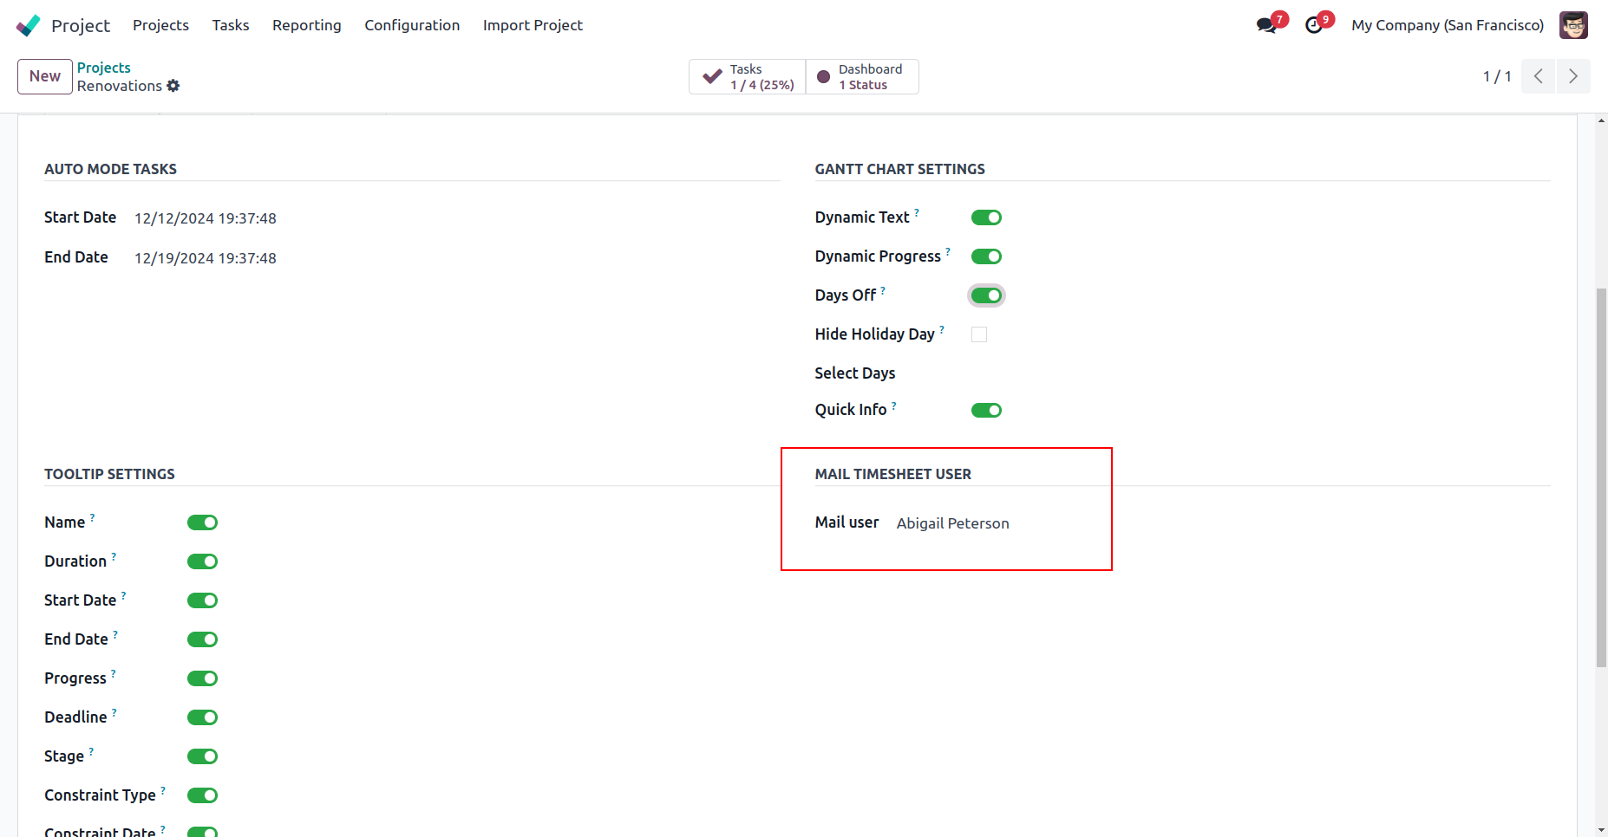
Task: Check the Hide Holiday Day checkbox
Action: 979,334
